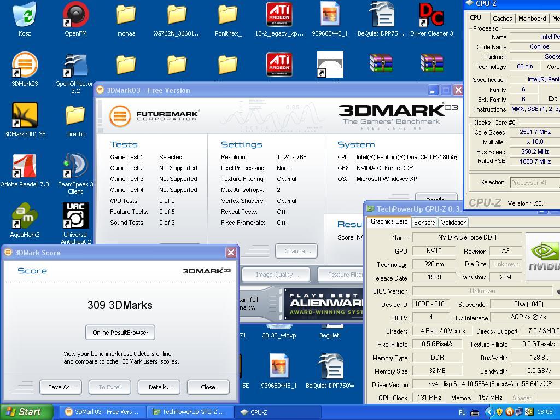Click the Image Quality... button

click(x=276, y=275)
